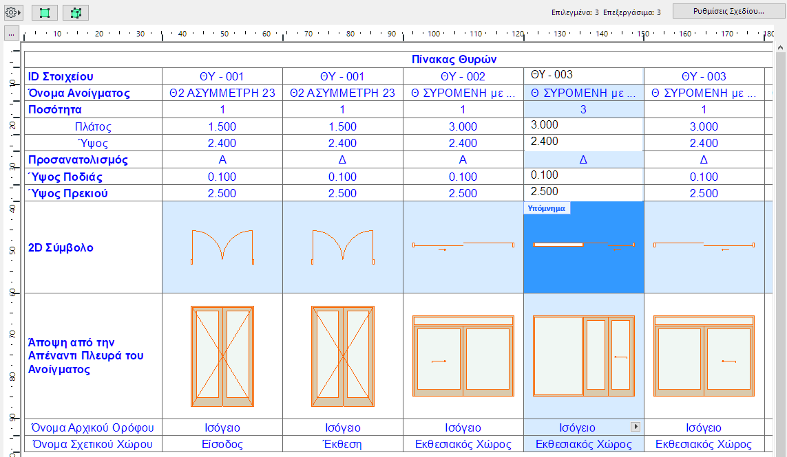Viewport: 787px width, 457px height.
Task: Expand the arrow button in the Ισόγειο cell
Action: (634, 427)
